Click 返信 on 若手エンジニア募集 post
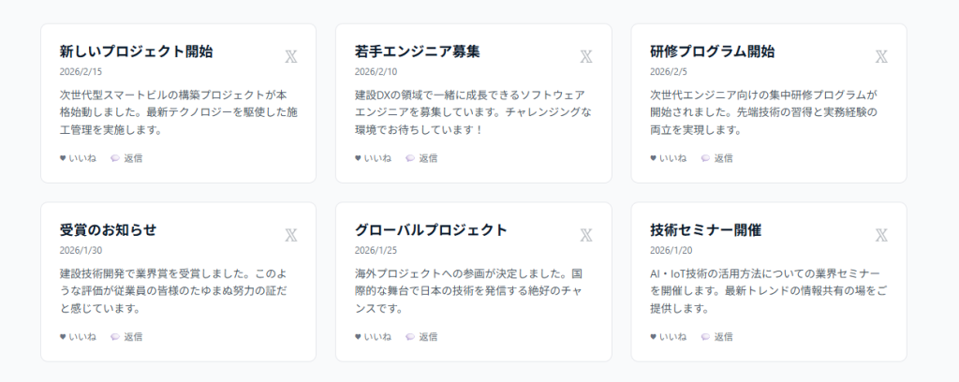The image size is (959, 382). tap(421, 158)
